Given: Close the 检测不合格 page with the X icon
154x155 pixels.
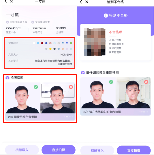Looking at the screenshot, I should (x=87, y=2).
